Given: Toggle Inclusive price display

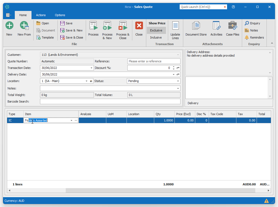Looking at the screenshot, I should point(156,37).
